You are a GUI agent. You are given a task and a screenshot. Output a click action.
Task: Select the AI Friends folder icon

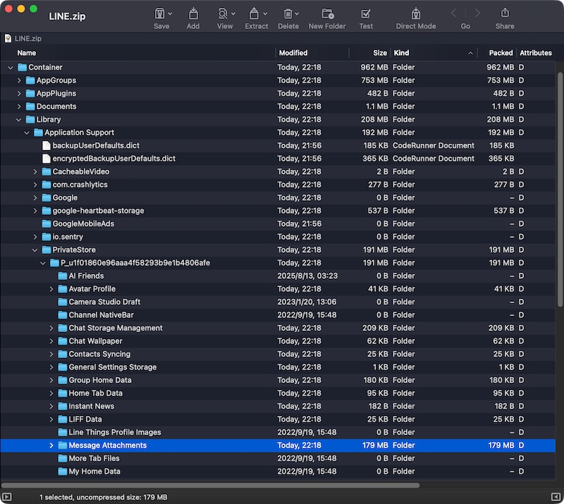pyautogui.click(x=63, y=276)
